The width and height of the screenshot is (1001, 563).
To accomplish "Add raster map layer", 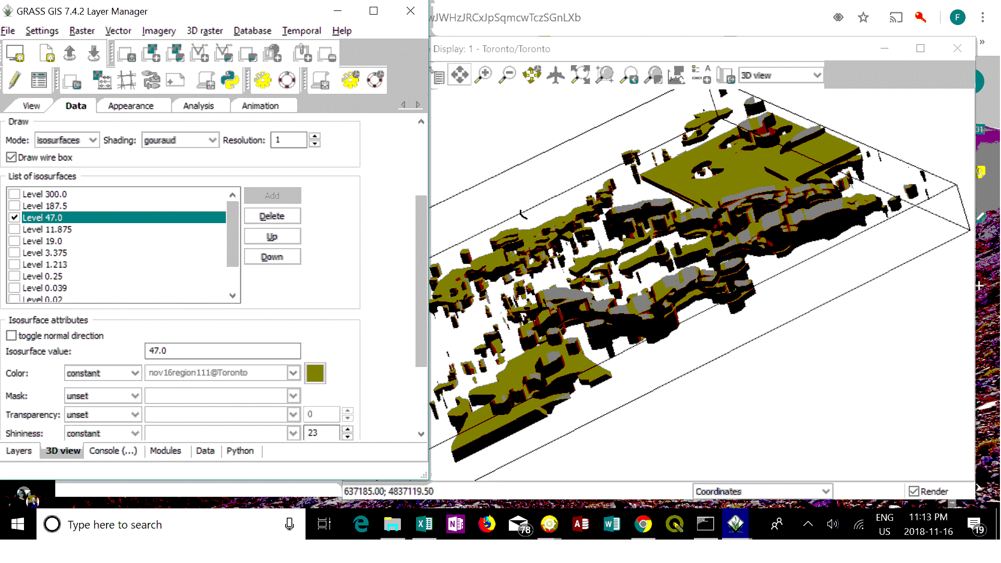I will coord(151,54).
